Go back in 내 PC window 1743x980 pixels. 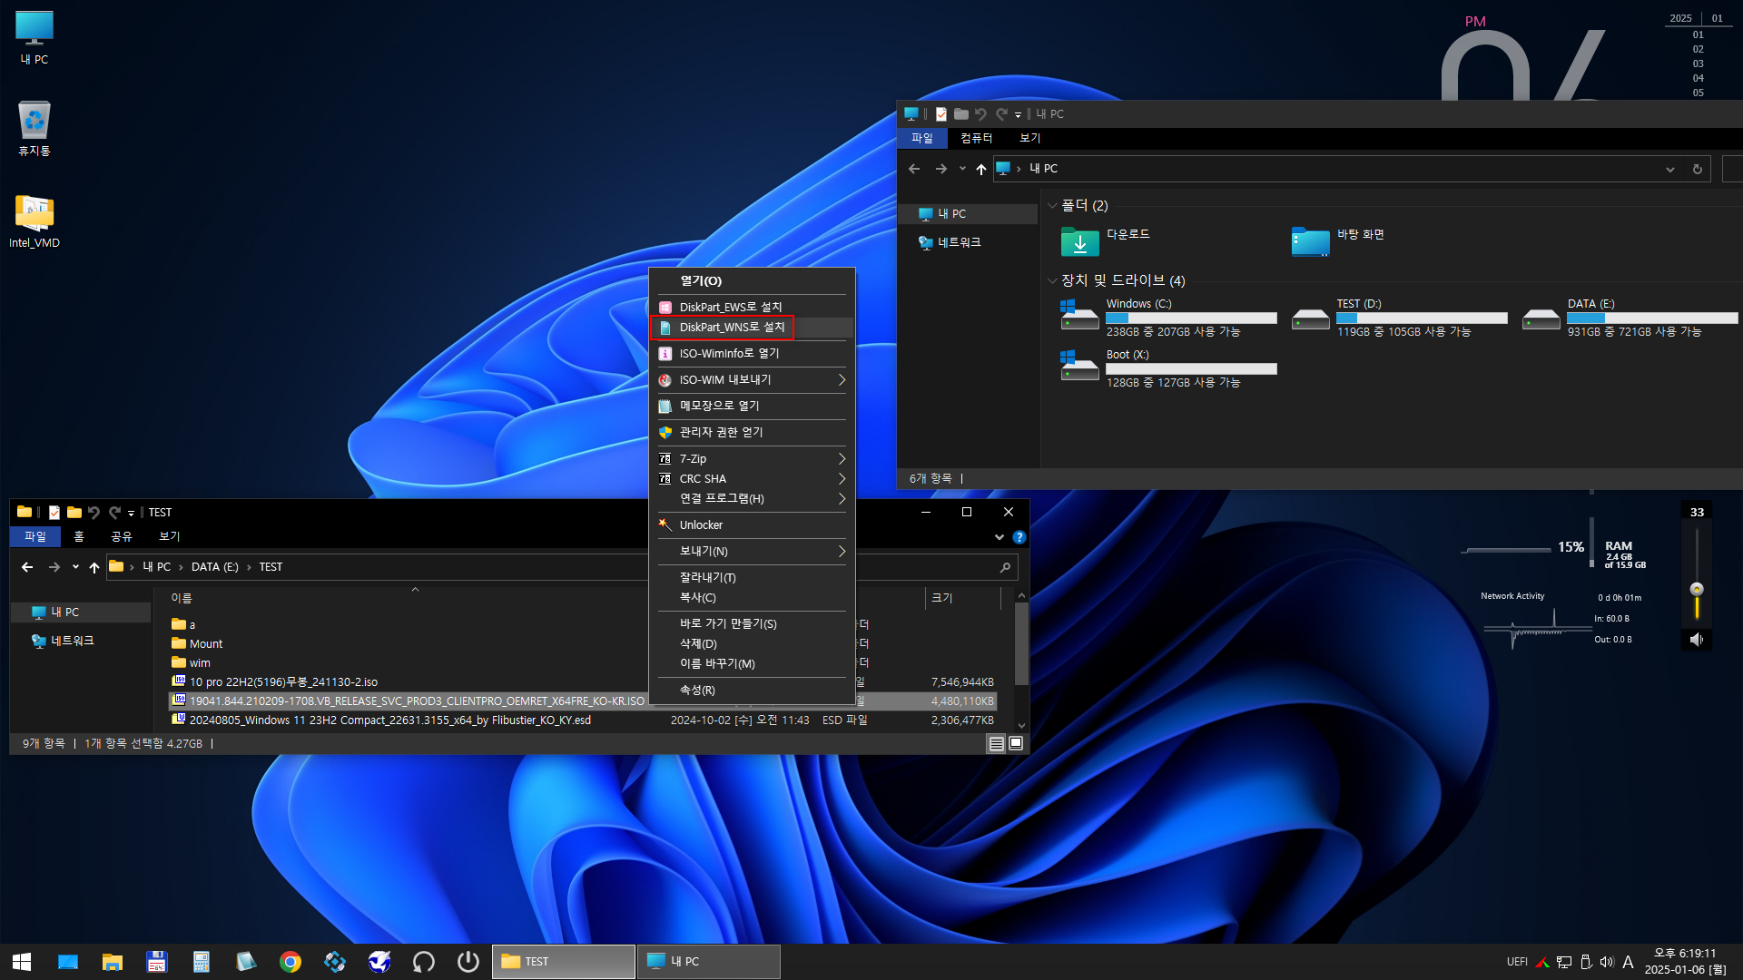tap(914, 169)
